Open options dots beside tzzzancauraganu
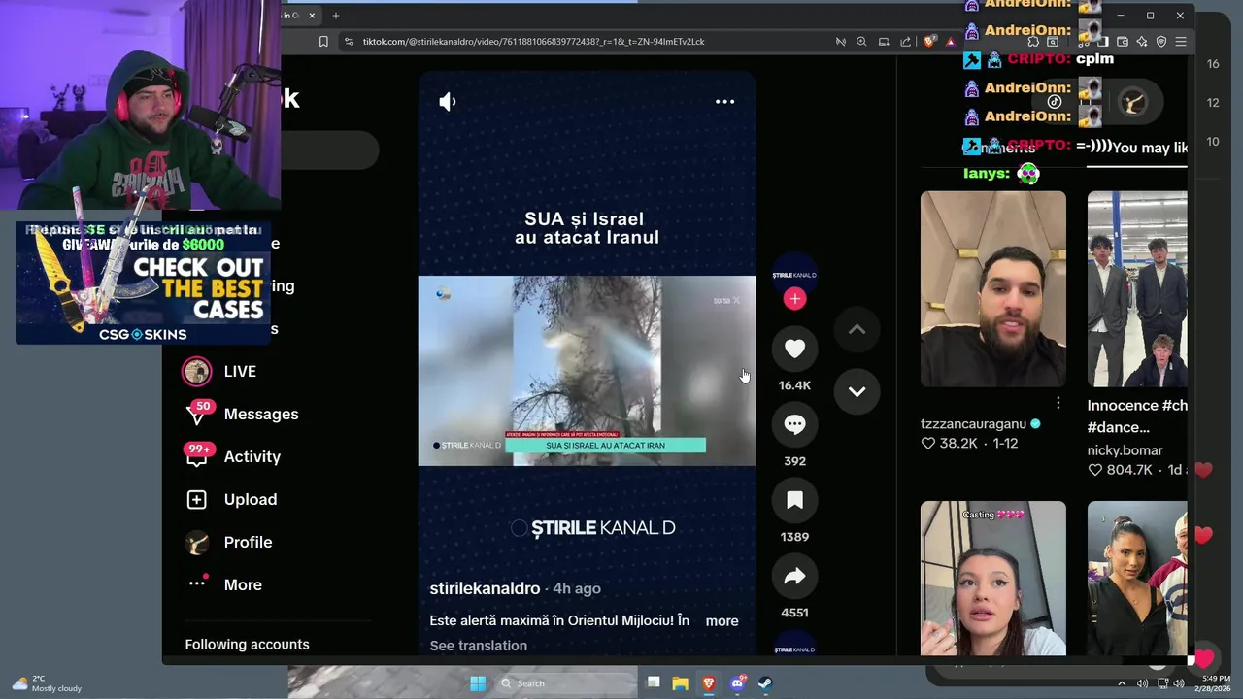Viewport: 1243px width, 699px height. pos(1058,403)
